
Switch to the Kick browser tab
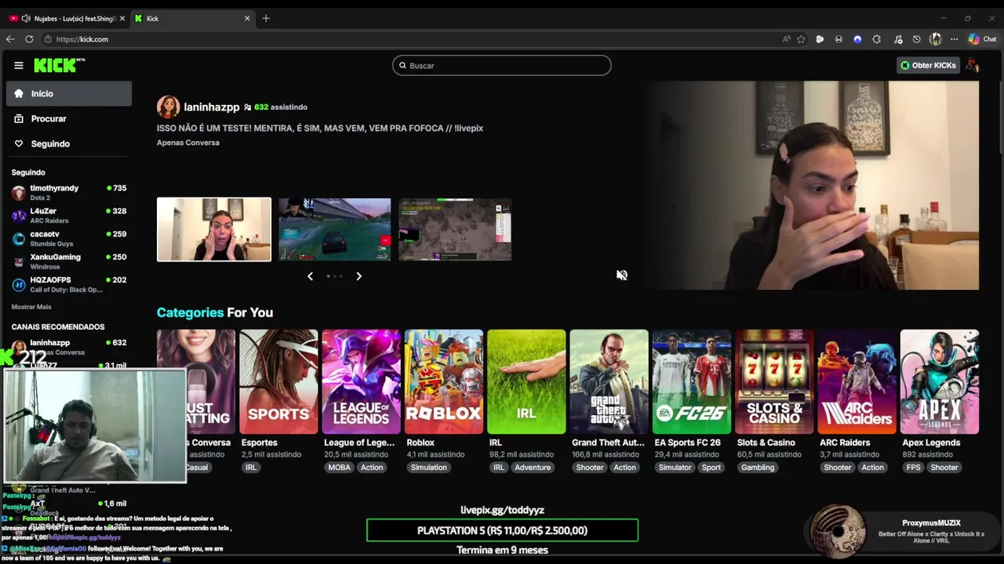tap(192, 18)
